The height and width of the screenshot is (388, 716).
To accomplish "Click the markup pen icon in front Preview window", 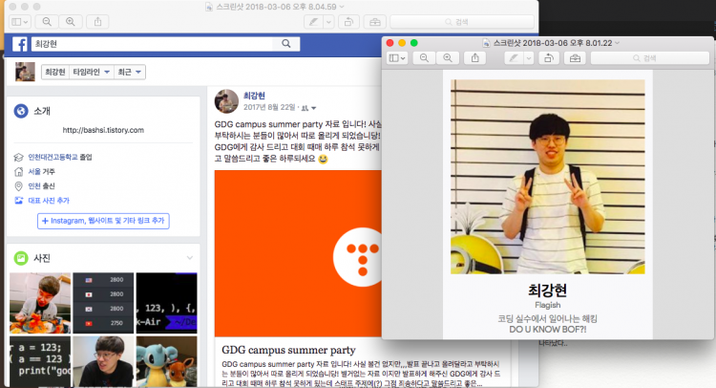I will [514, 58].
